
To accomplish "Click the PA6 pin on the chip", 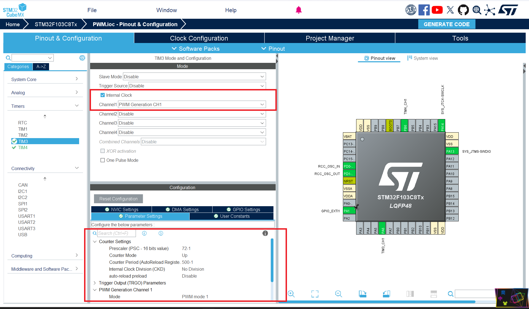I will pos(382,228).
